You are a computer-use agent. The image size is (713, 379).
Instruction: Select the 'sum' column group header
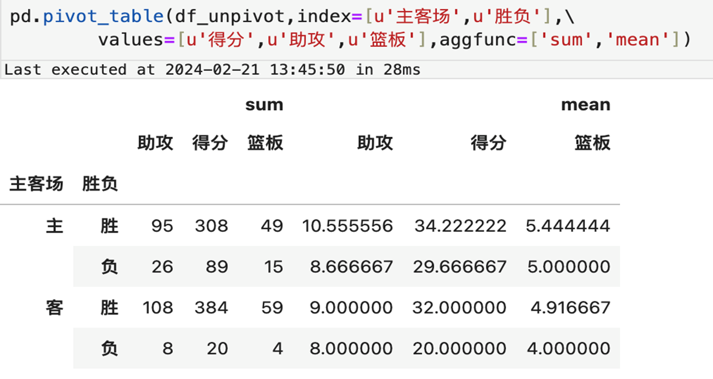(264, 105)
